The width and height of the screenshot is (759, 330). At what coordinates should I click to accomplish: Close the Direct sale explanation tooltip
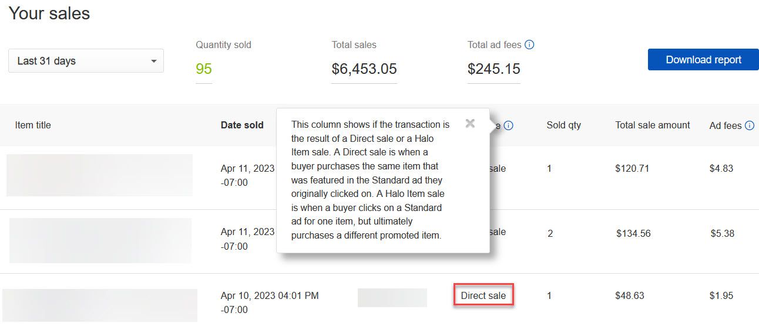470,123
